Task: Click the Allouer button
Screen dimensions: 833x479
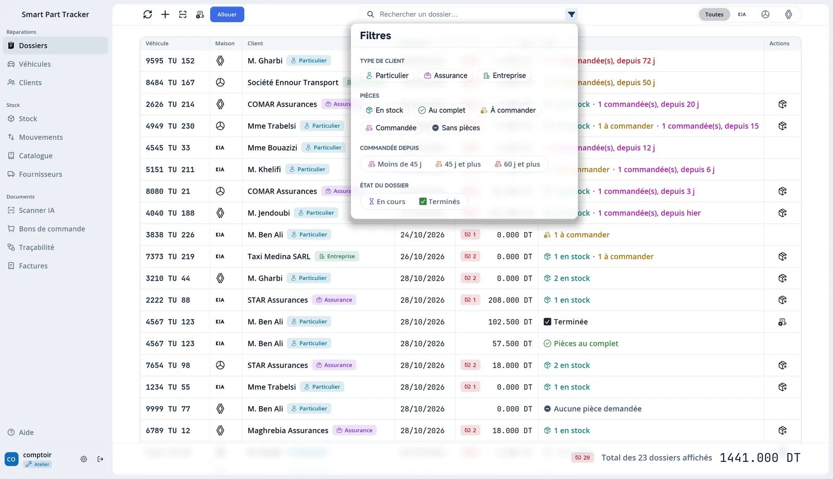Action: pos(227,15)
